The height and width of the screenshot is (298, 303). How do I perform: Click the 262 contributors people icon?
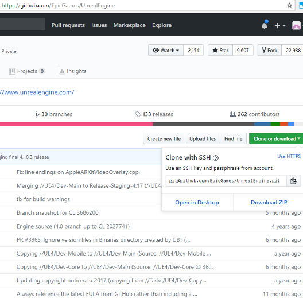coord(232,114)
